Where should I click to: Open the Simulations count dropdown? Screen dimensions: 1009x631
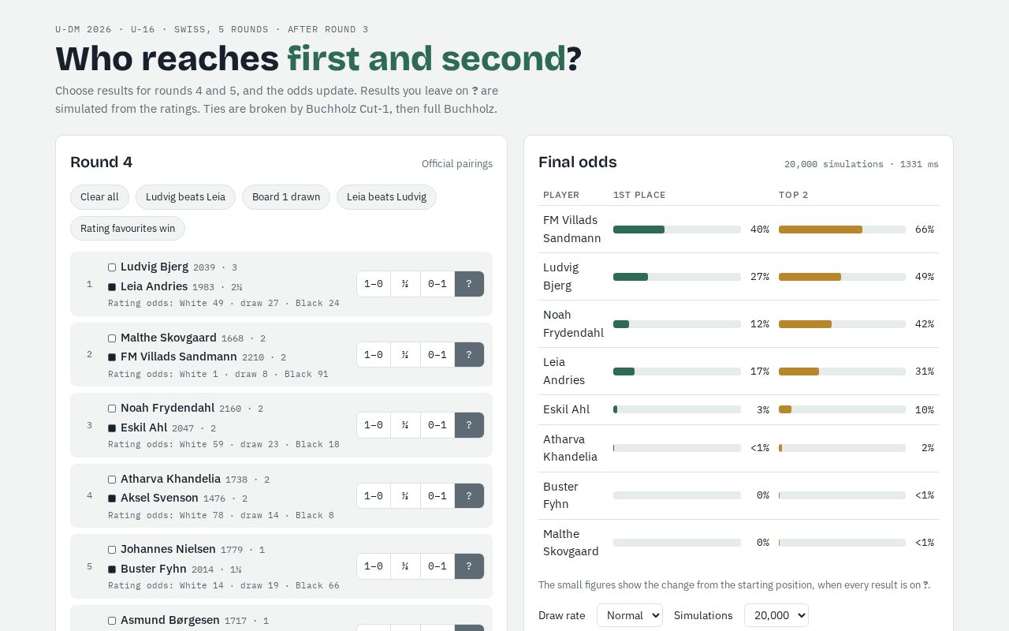776,615
